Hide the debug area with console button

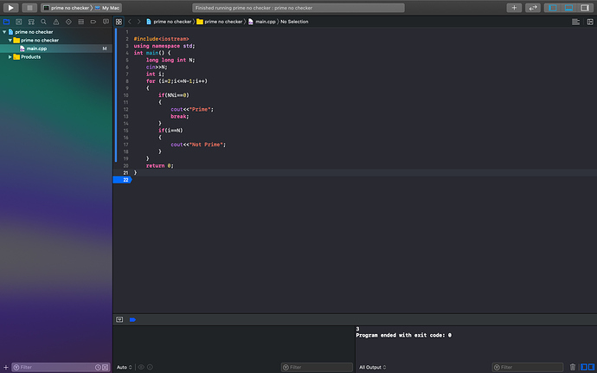click(x=119, y=319)
